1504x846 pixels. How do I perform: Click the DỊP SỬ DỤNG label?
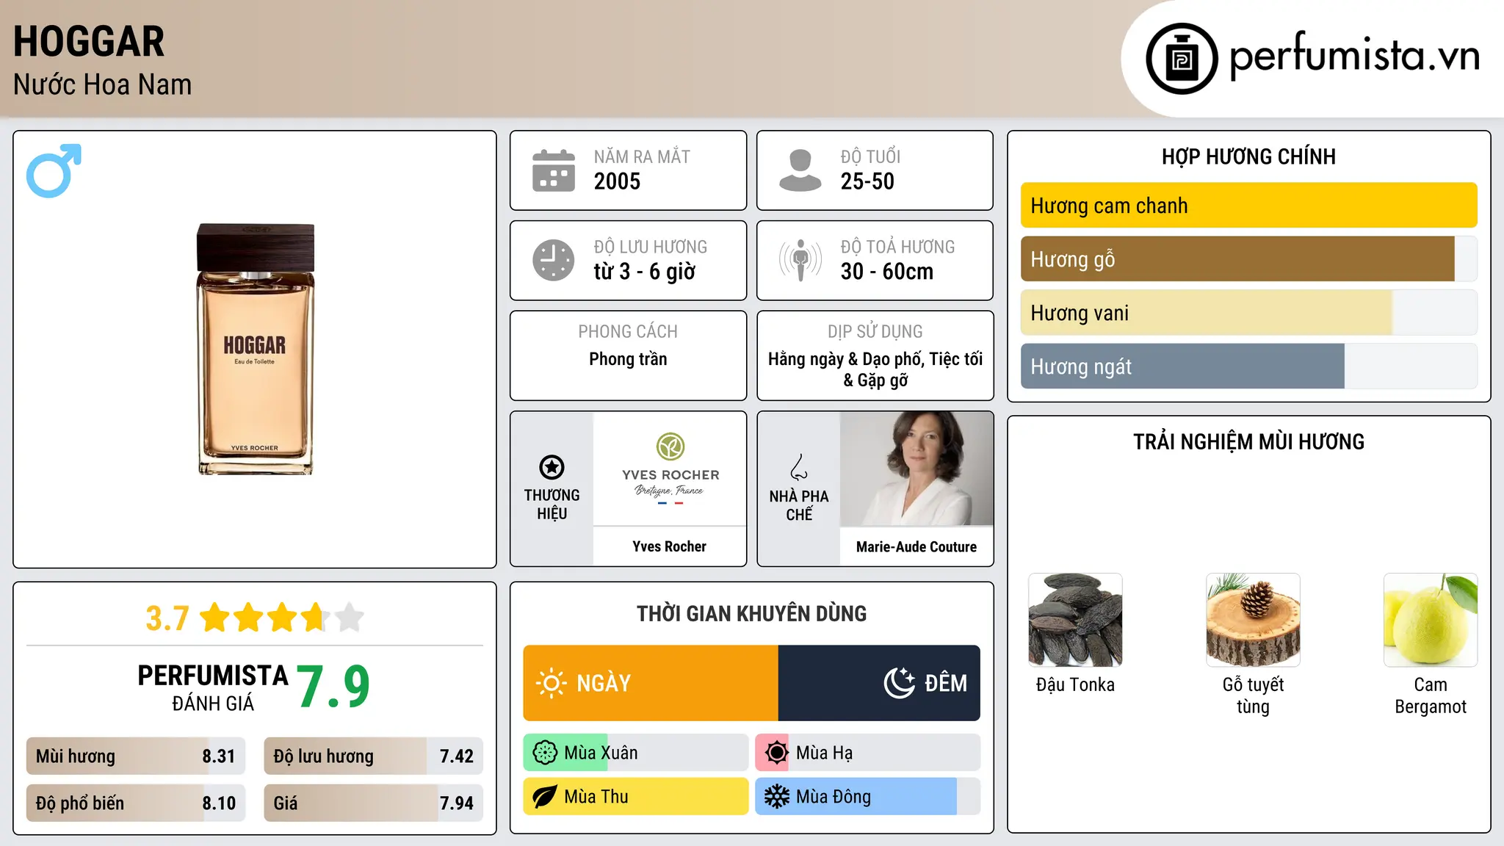(875, 331)
